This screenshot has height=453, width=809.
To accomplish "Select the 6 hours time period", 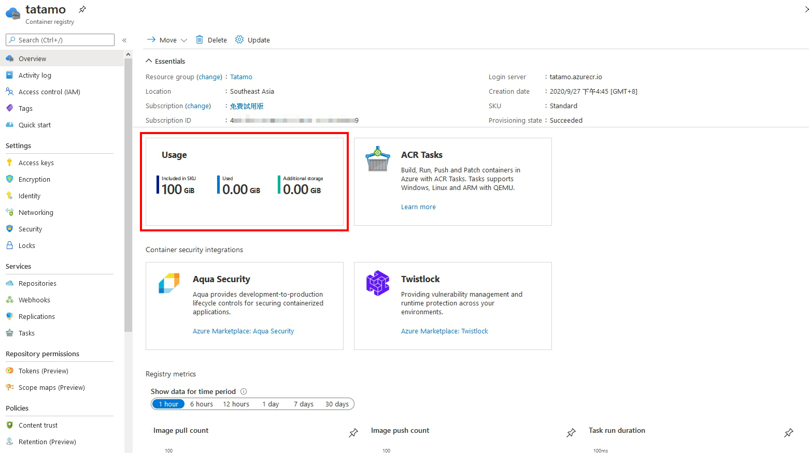I will point(202,404).
